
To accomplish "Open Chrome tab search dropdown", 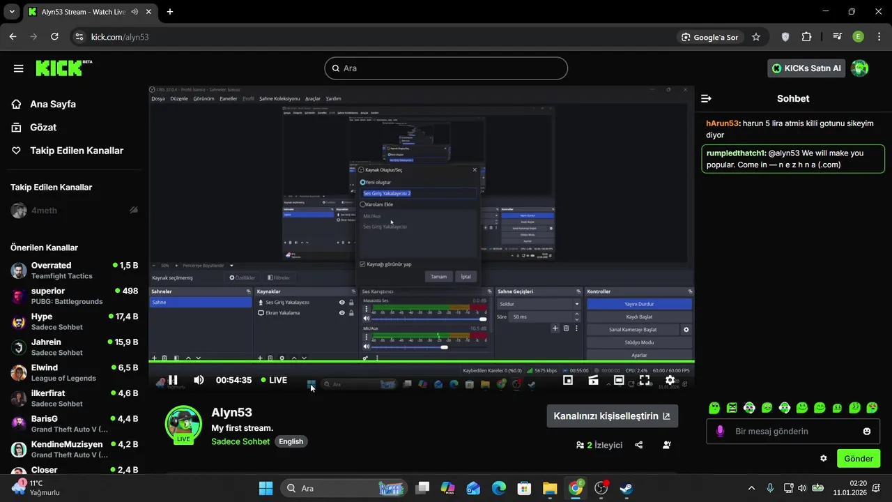I will click(x=11, y=12).
